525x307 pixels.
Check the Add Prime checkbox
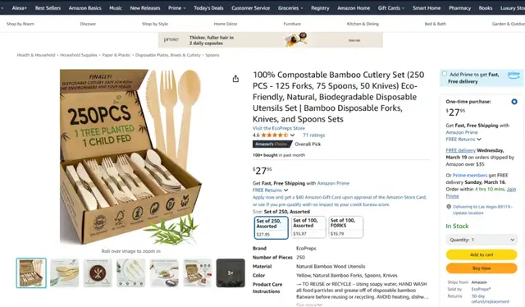coord(445,74)
